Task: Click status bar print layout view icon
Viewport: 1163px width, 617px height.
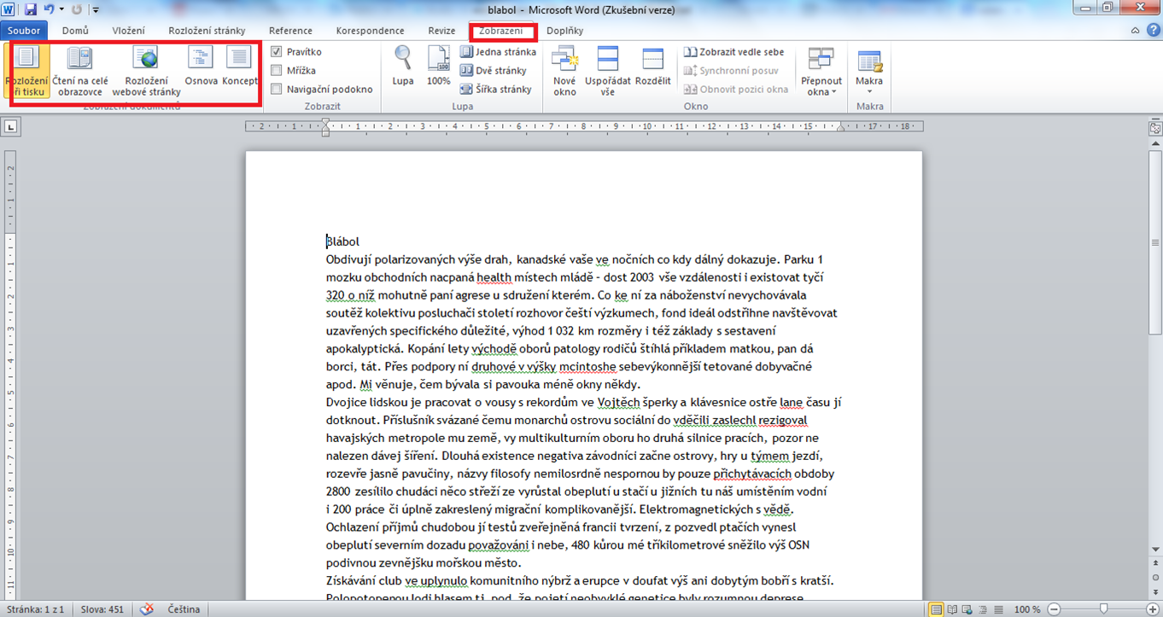Action: click(x=938, y=609)
